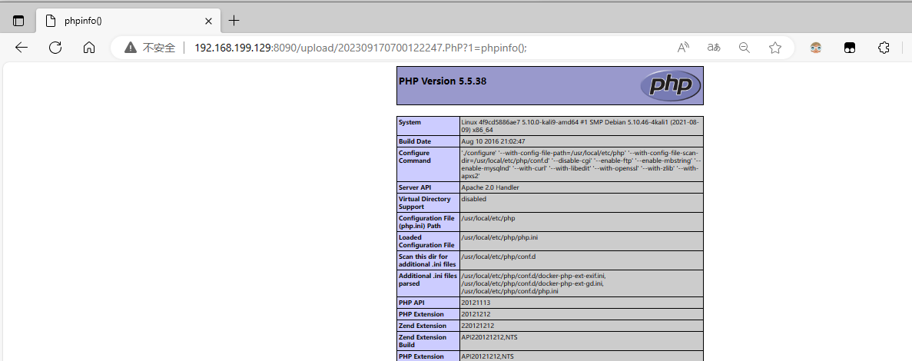Image resolution: width=912 pixels, height=361 pixels.
Task: Click the Server API label
Action: [428, 187]
